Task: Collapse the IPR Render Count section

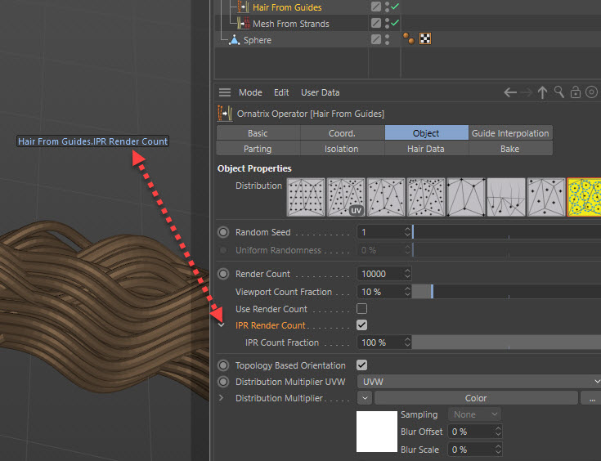Action: click(222, 325)
